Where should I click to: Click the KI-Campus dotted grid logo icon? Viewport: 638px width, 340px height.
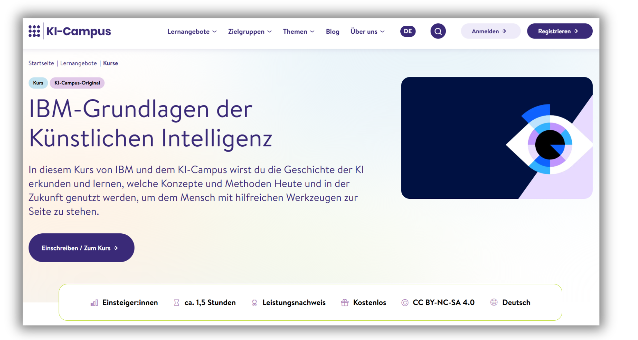tap(34, 31)
